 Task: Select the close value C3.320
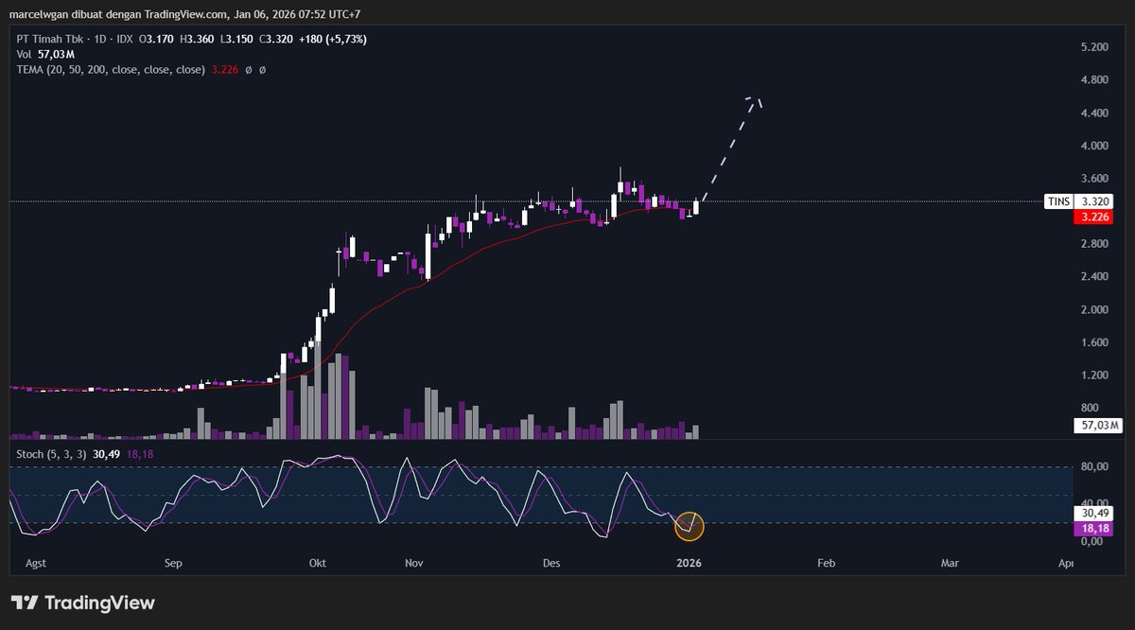[277, 39]
